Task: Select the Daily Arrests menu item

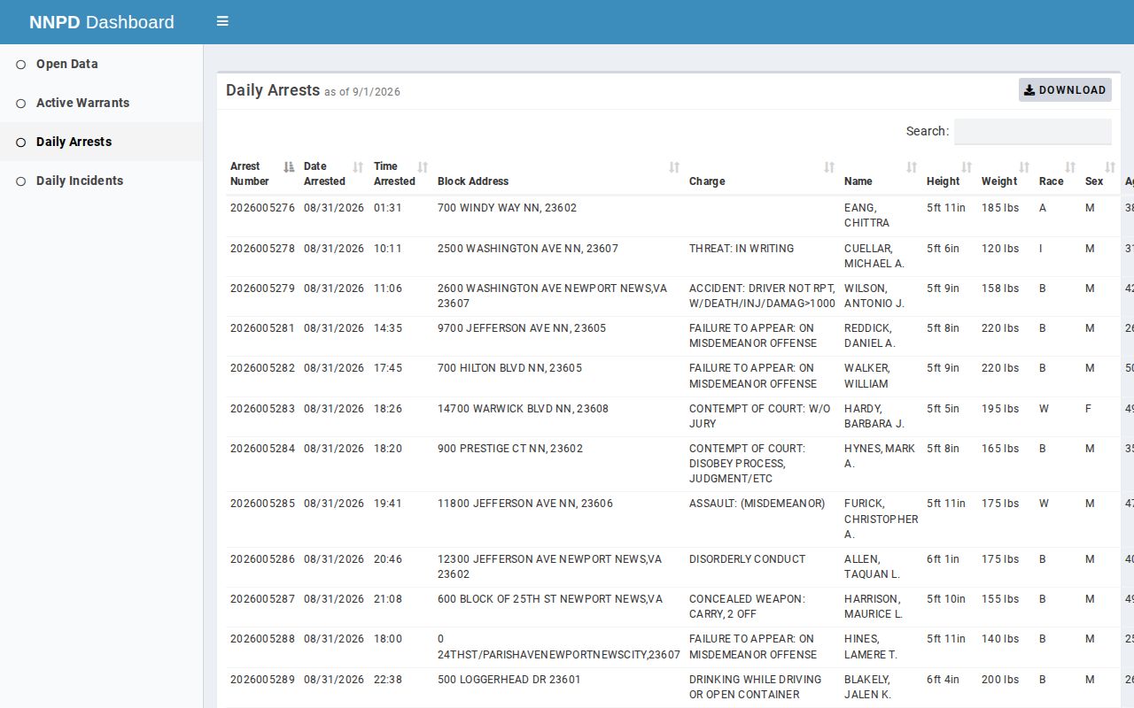Action: pyautogui.click(x=101, y=142)
